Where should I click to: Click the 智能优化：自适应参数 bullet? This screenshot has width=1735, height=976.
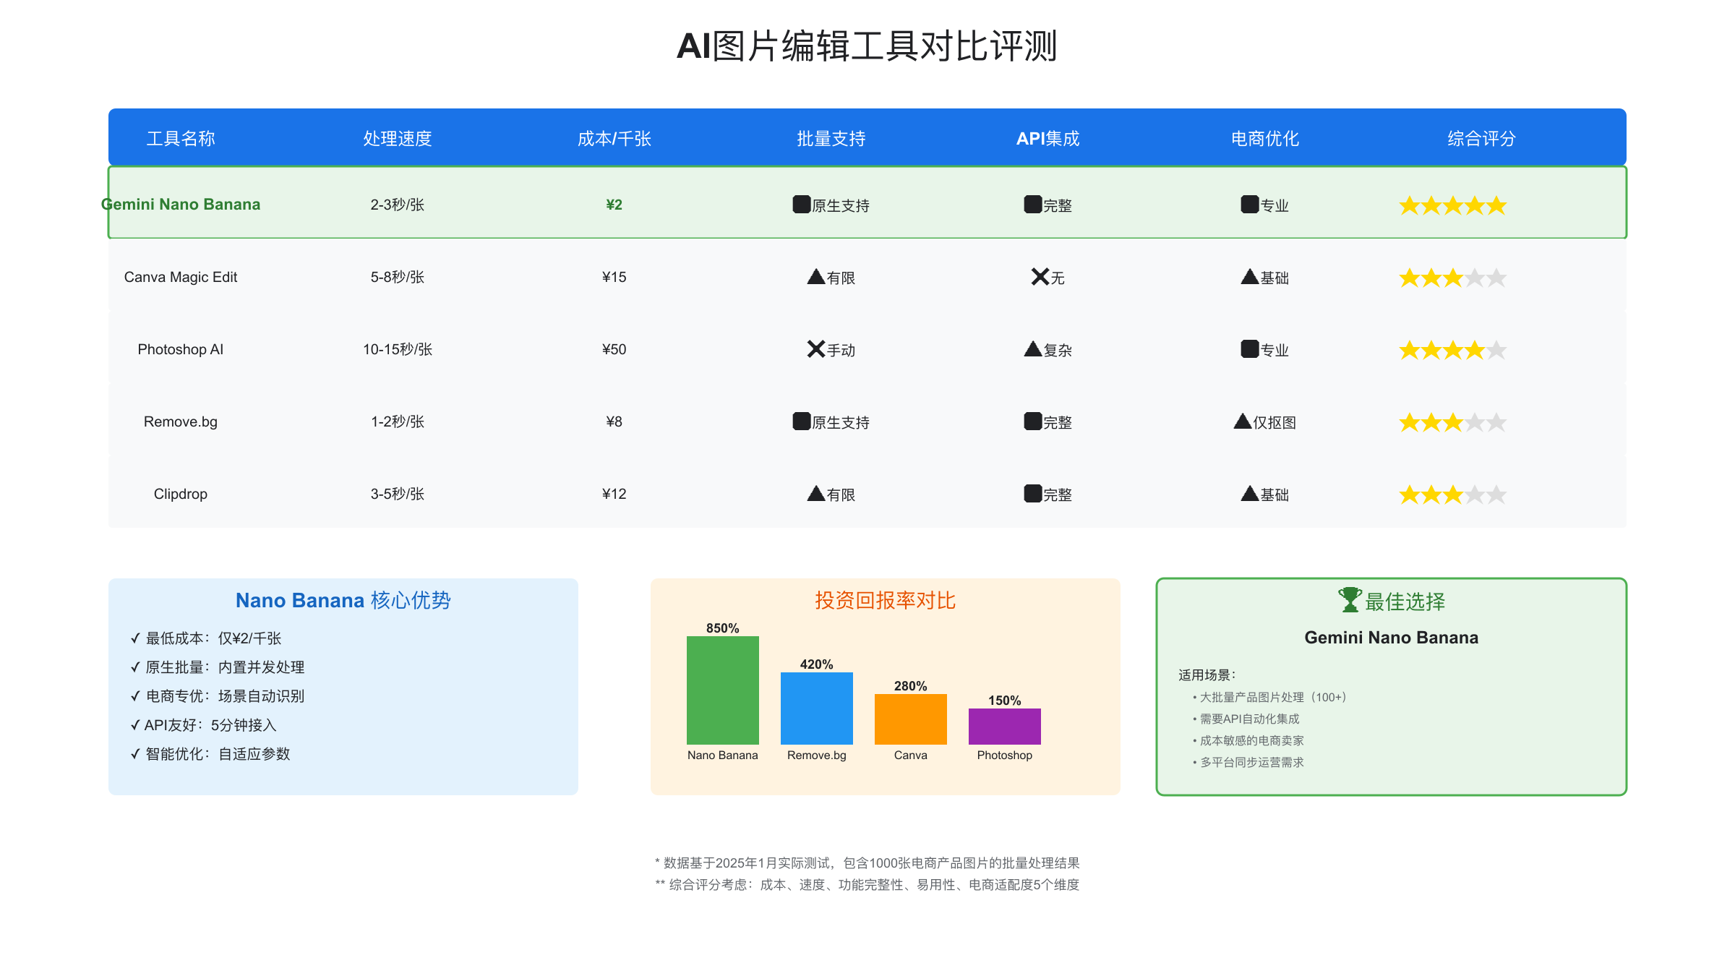210,754
